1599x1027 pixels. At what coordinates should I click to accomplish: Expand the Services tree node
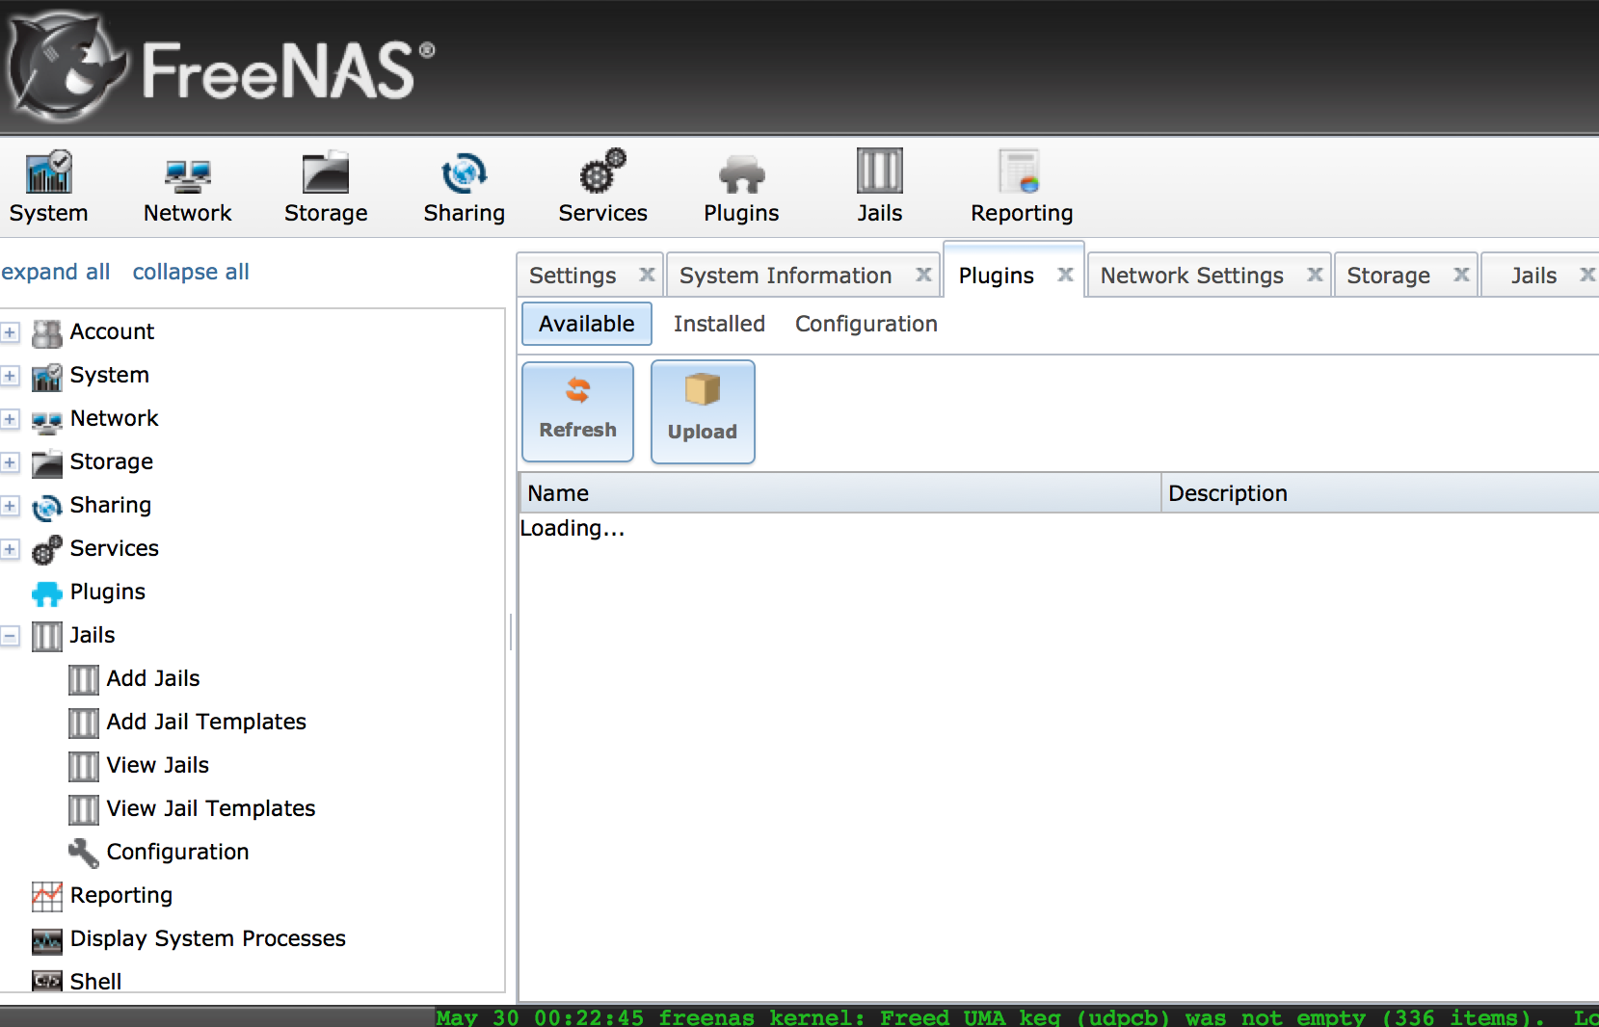pyautogui.click(x=11, y=549)
